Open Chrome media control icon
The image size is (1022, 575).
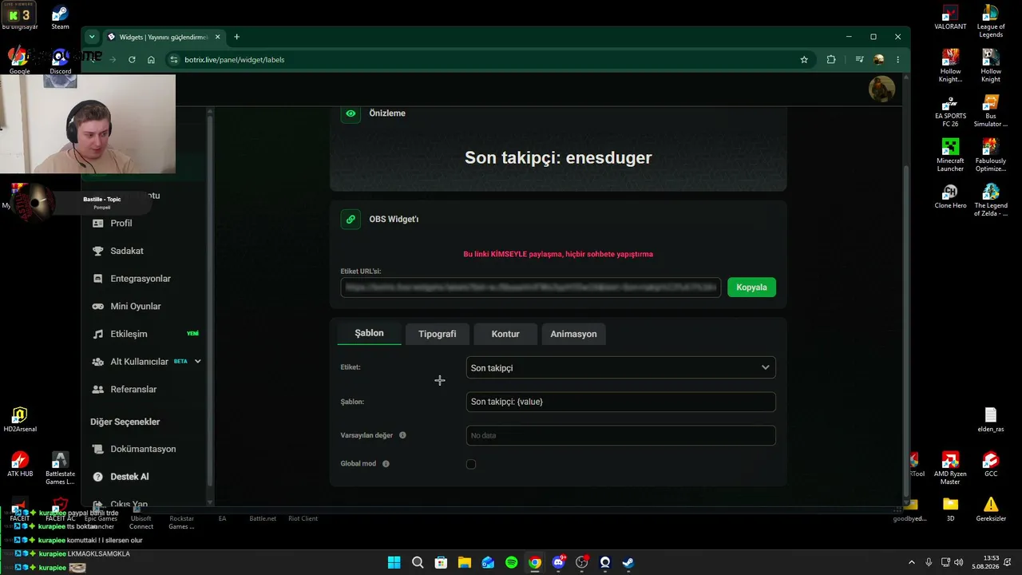(x=859, y=59)
